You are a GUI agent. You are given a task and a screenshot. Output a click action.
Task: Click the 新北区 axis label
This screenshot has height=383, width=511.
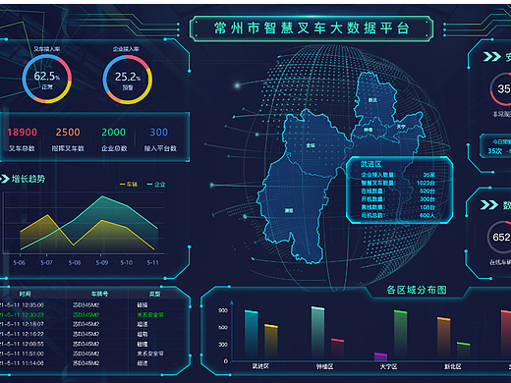point(452,366)
